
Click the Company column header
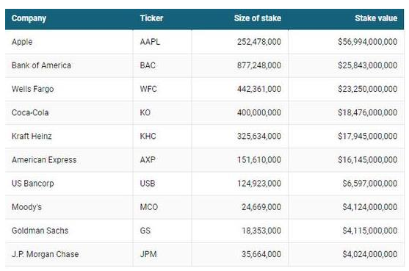point(29,18)
